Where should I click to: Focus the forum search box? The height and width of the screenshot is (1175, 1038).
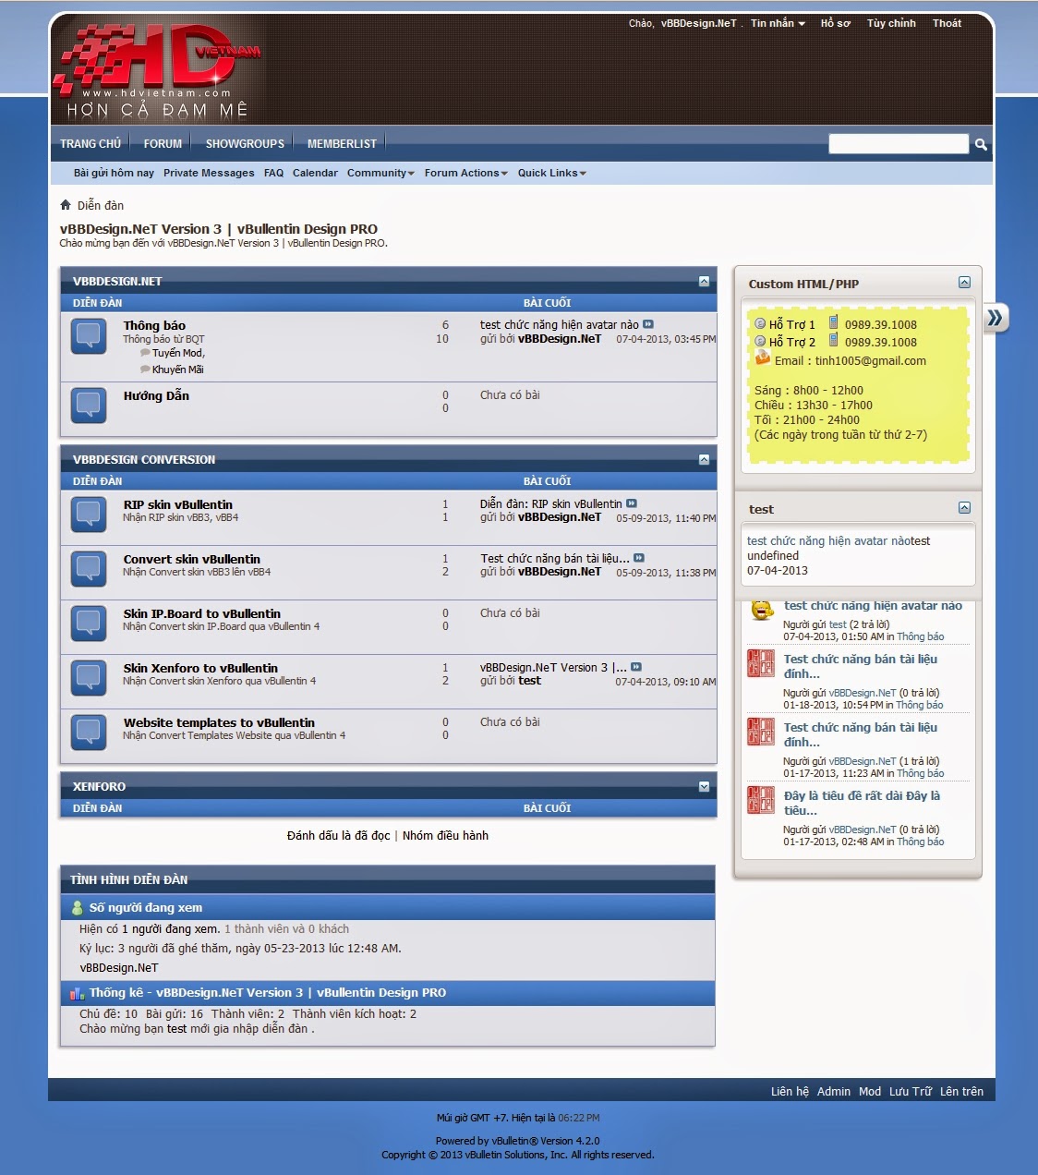click(899, 144)
